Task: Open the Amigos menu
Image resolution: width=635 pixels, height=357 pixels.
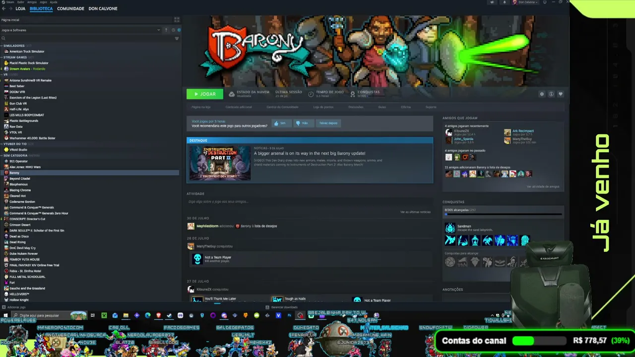Action: coord(32,2)
